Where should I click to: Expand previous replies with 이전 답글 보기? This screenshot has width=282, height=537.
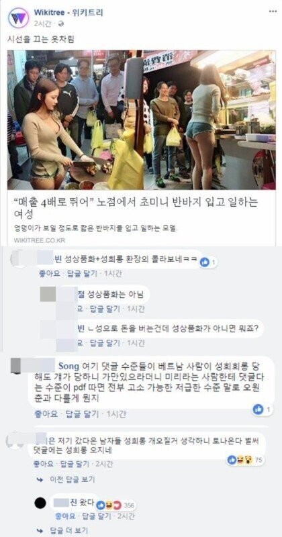[73, 479]
